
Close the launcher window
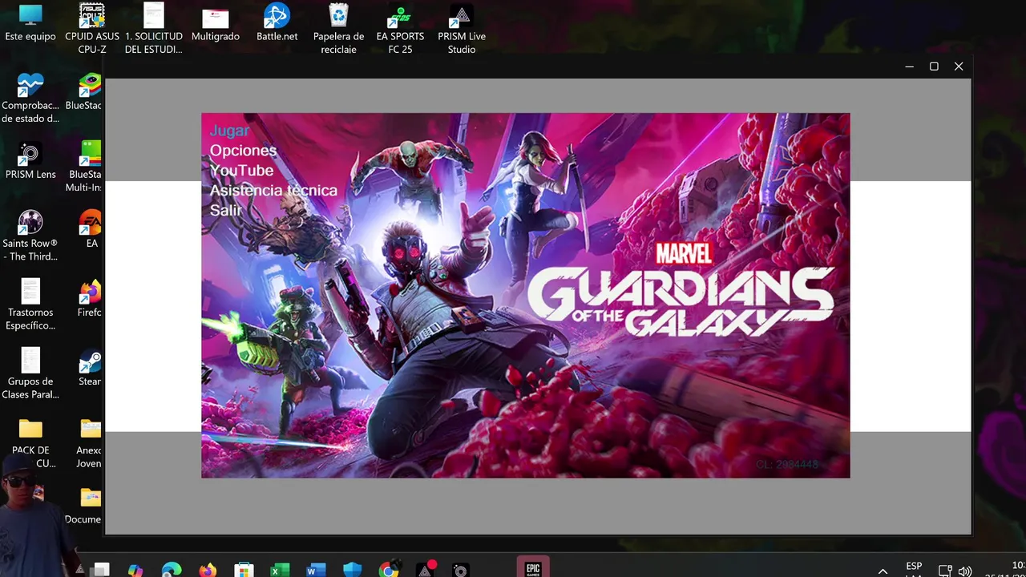tap(959, 67)
